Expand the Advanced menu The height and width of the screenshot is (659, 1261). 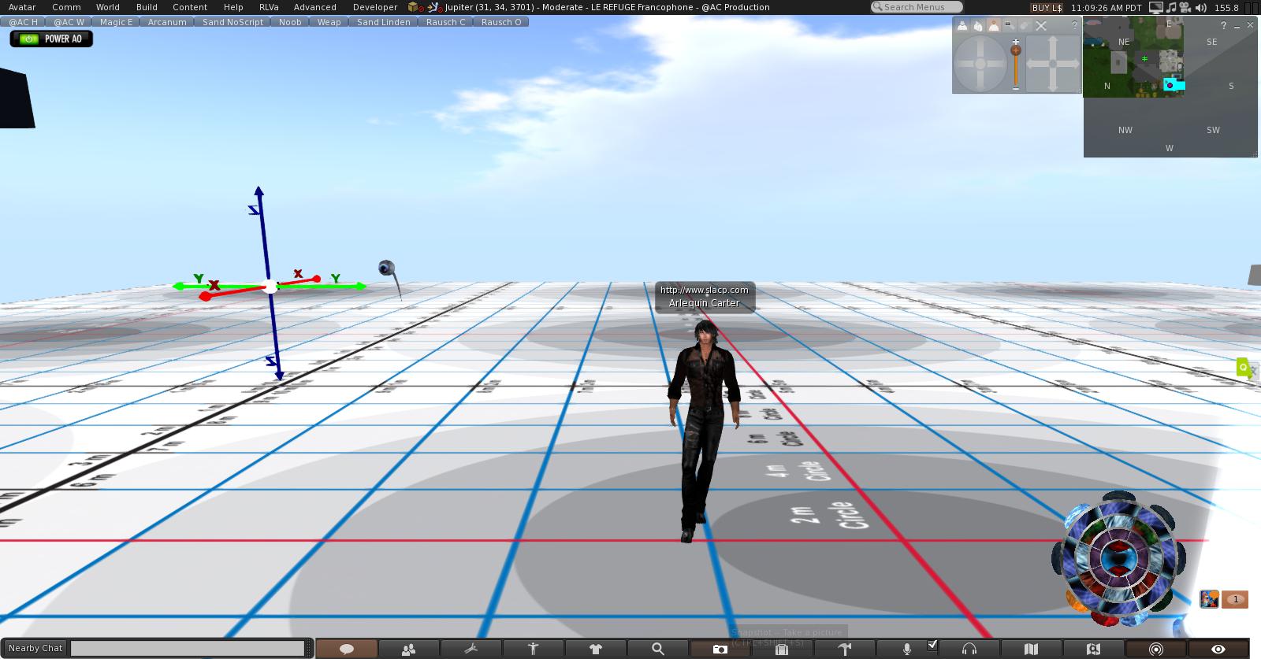(x=314, y=7)
